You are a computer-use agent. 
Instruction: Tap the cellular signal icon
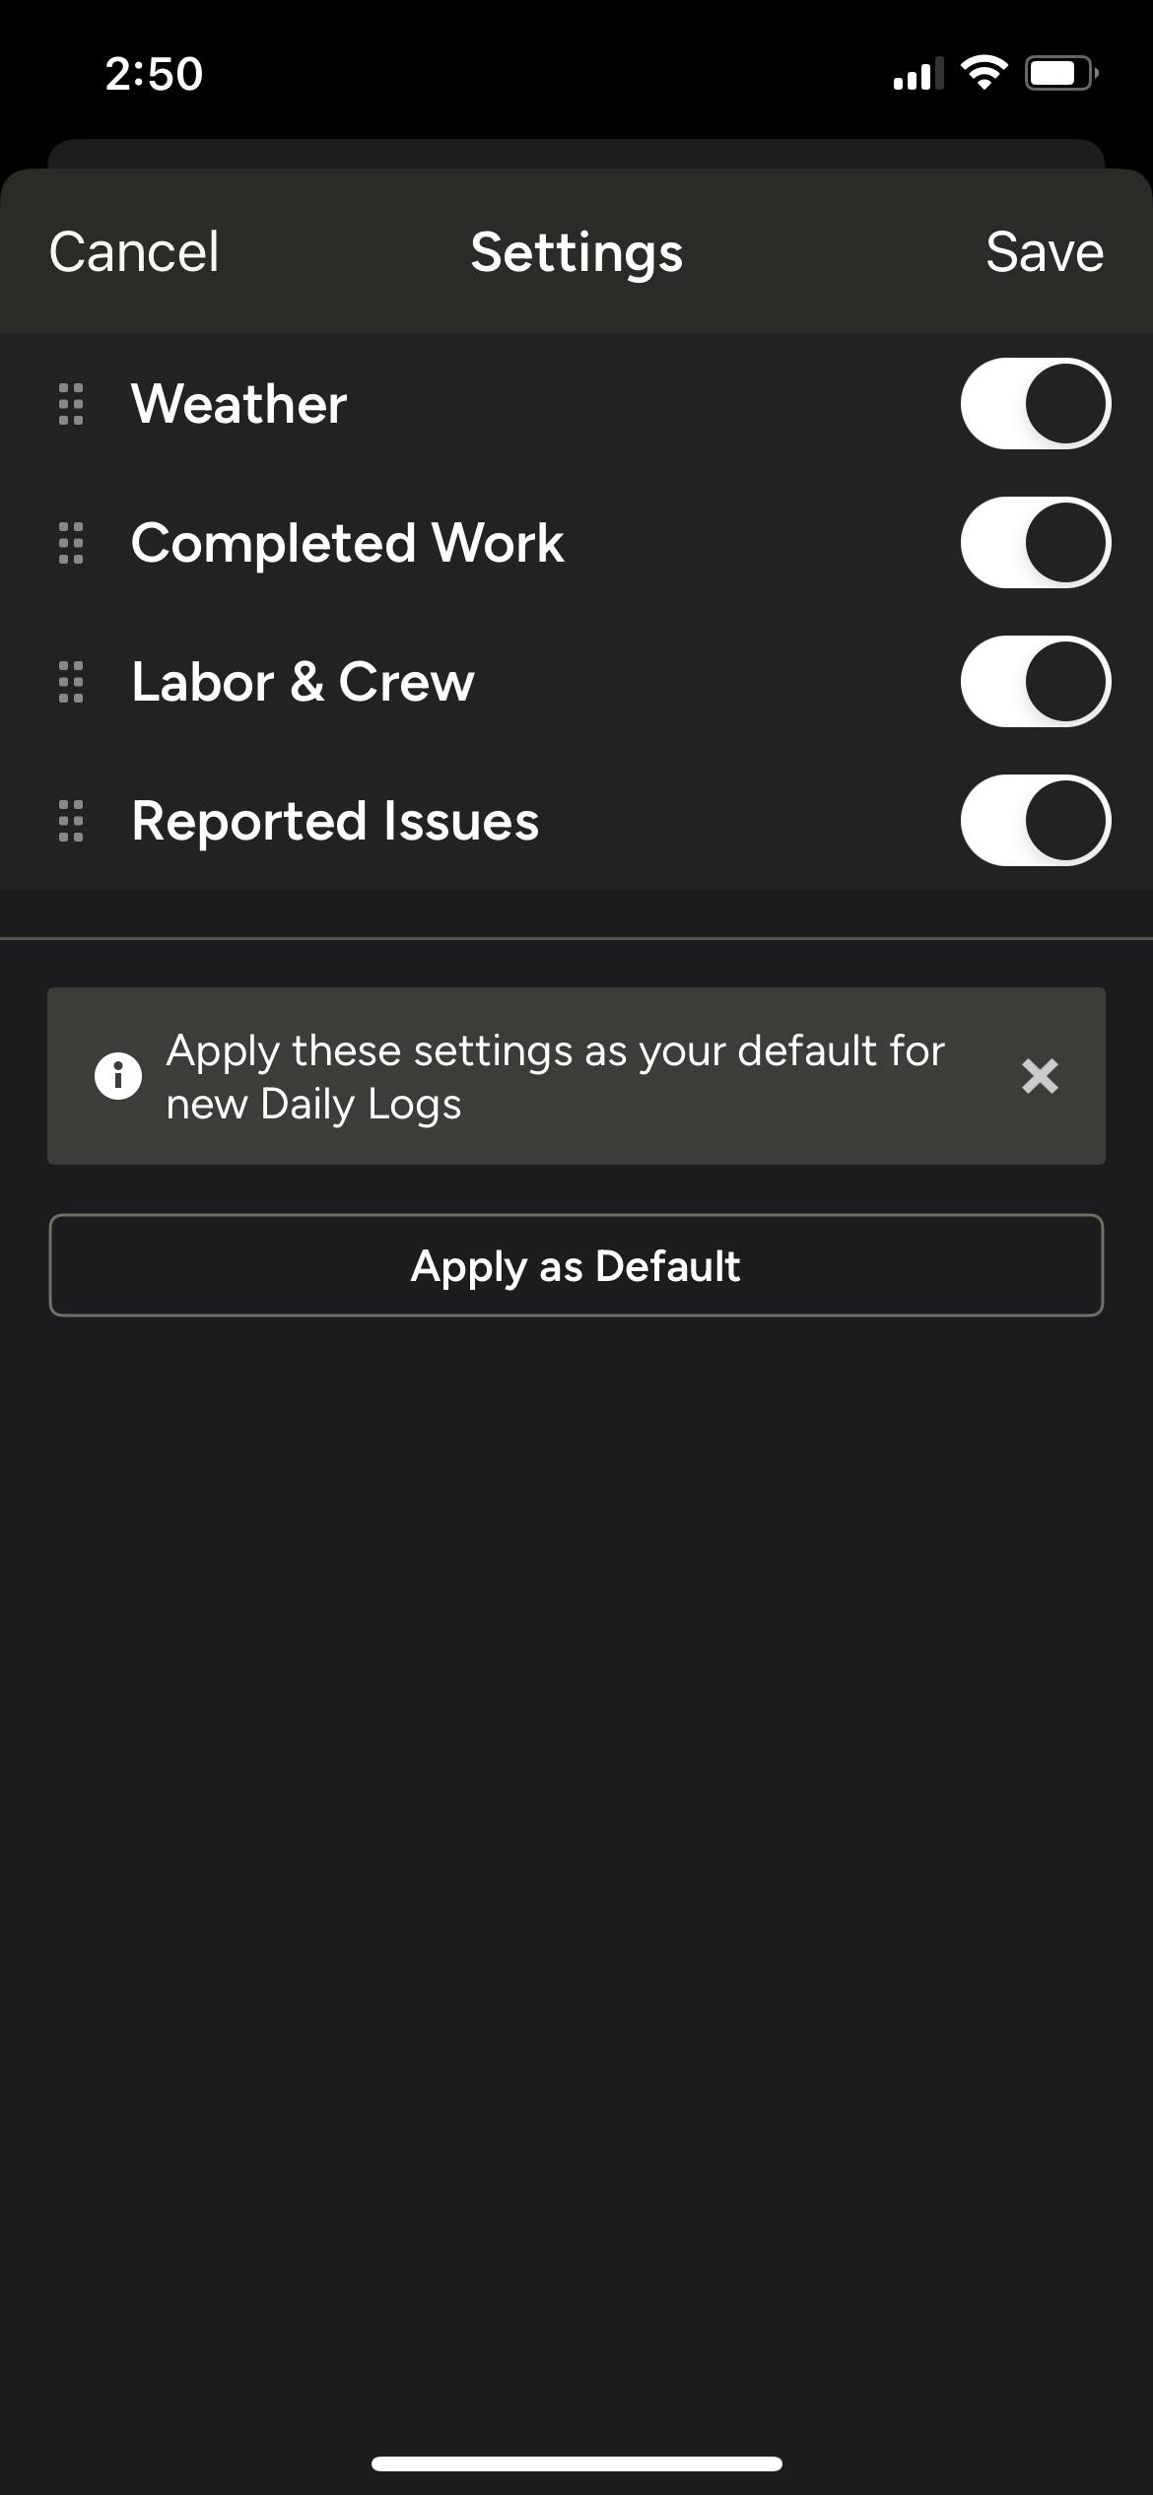(x=916, y=75)
